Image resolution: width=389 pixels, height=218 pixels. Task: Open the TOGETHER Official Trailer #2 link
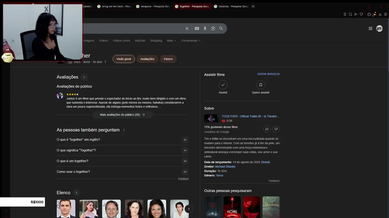coord(250,116)
